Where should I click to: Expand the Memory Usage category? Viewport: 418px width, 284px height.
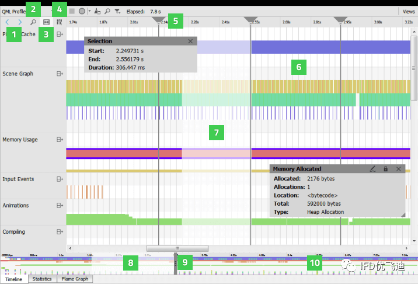pos(60,140)
